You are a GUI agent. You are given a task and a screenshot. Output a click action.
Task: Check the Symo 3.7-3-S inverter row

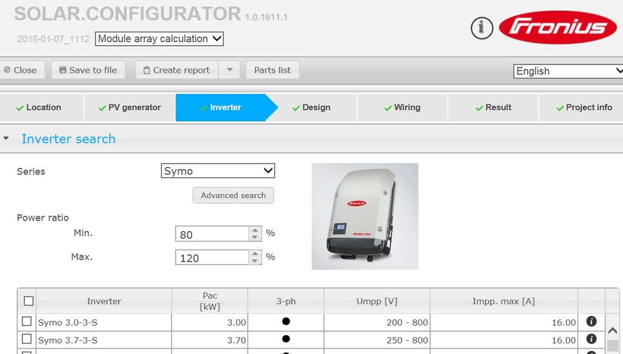[27, 339]
